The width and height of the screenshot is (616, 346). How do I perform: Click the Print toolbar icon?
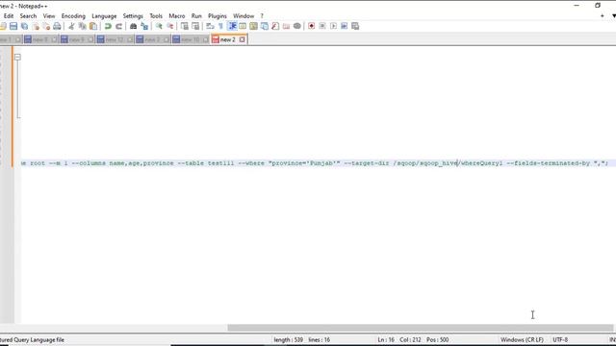coord(57,26)
